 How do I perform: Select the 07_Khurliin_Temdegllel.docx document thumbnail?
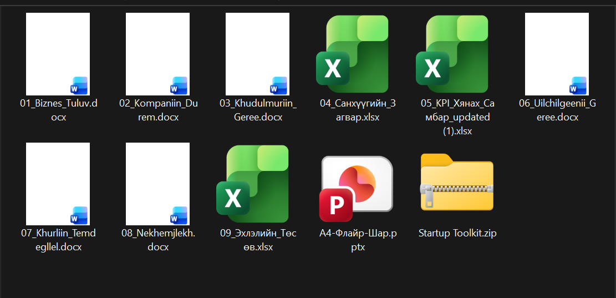point(58,183)
